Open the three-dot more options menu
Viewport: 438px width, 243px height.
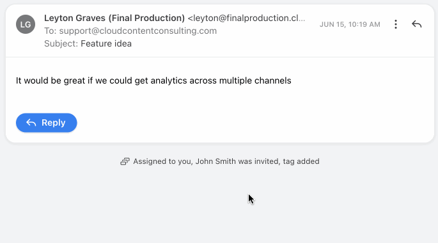[x=396, y=24]
